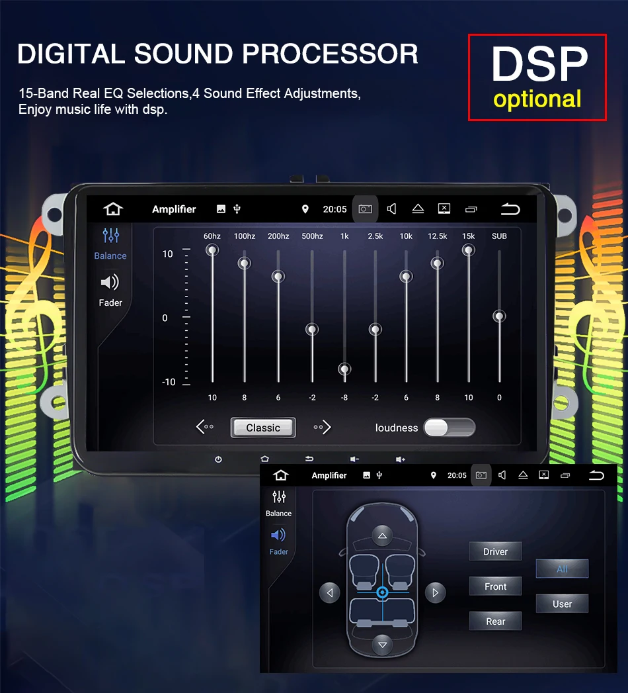Tap the eject icon in main status bar
Viewport: 628px width, 693px height.
click(418, 209)
